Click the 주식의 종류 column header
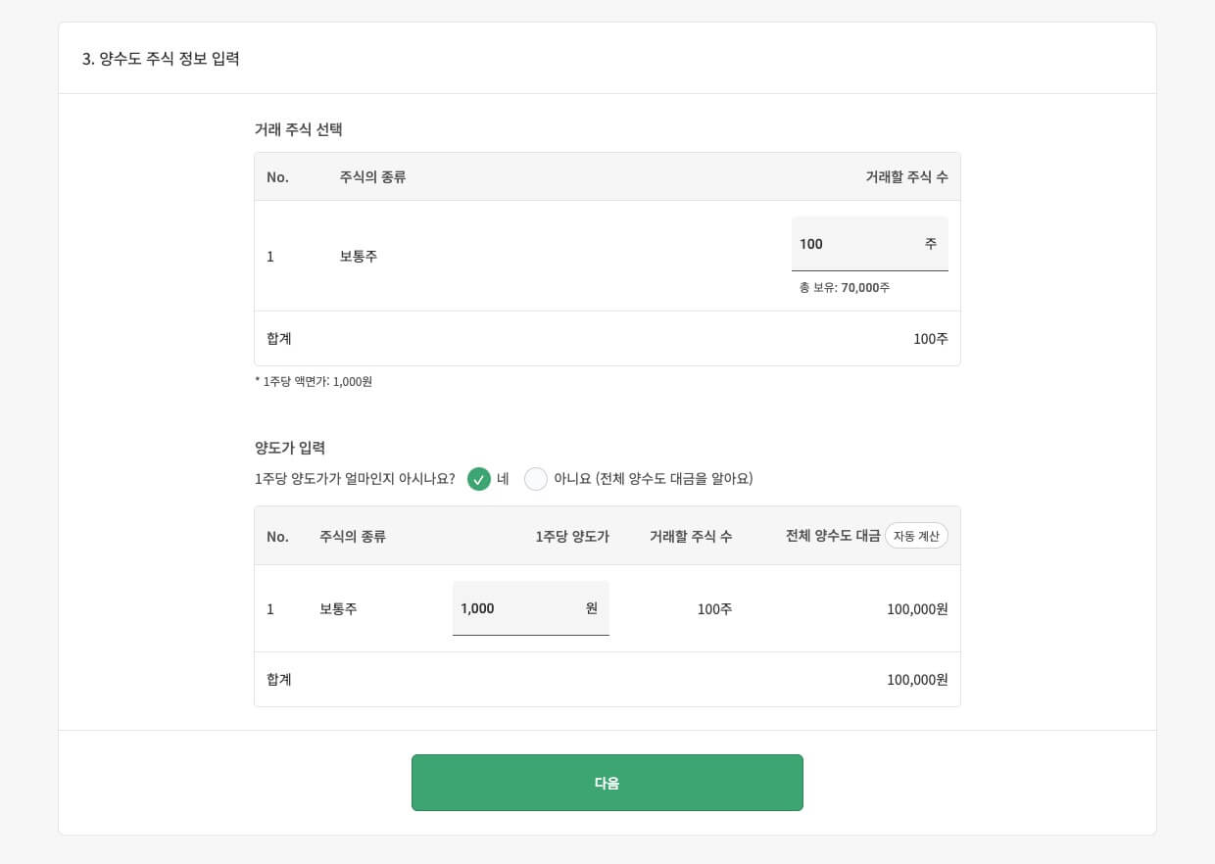Screen dimensions: 1215x864 [371, 177]
